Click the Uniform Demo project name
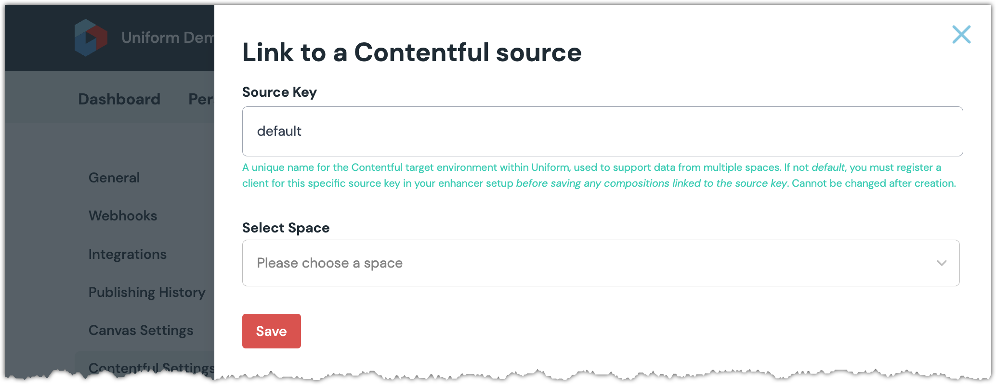 [167, 38]
